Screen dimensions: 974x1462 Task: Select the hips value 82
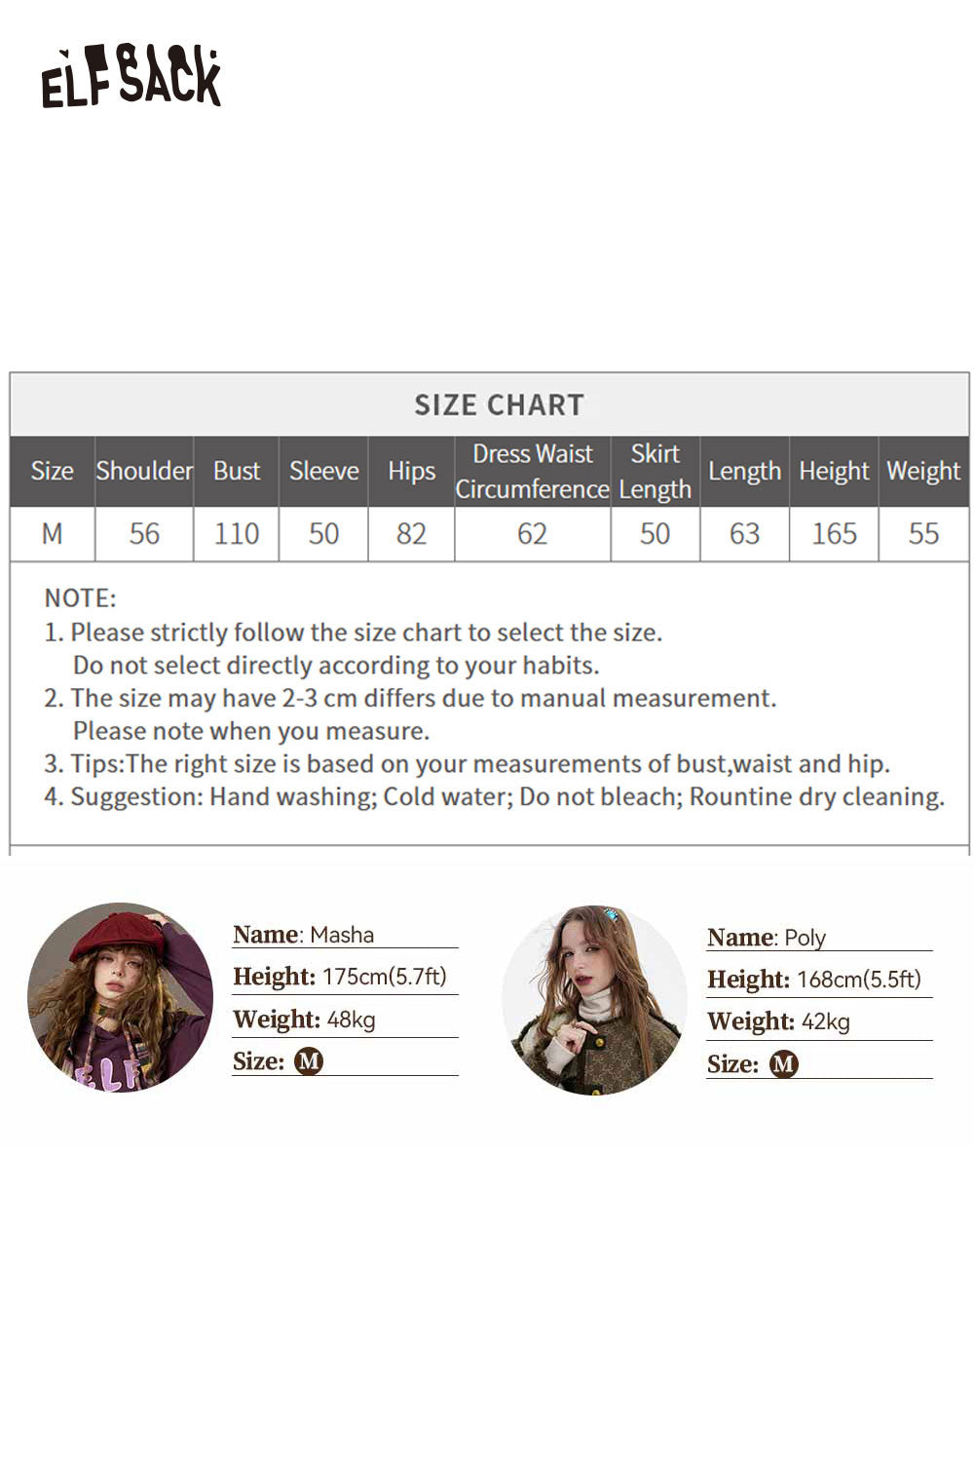tap(411, 534)
